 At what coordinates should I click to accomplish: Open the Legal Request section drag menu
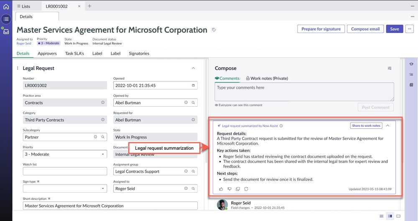(x=18, y=68)
